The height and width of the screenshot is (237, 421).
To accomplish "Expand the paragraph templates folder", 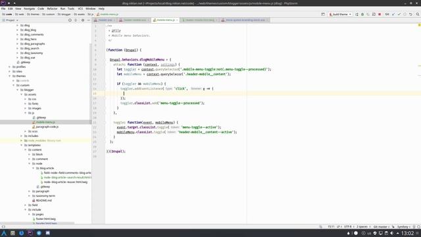I will [29, 191].
